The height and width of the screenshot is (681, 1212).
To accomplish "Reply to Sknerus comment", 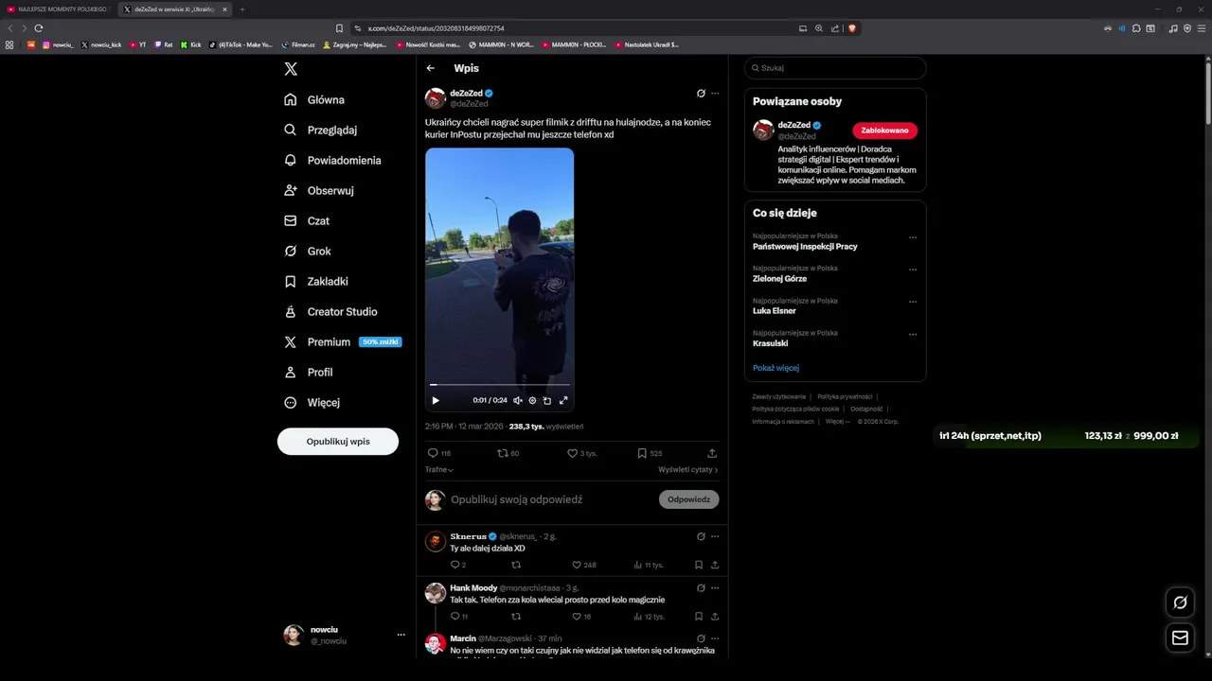I will 458,565.
